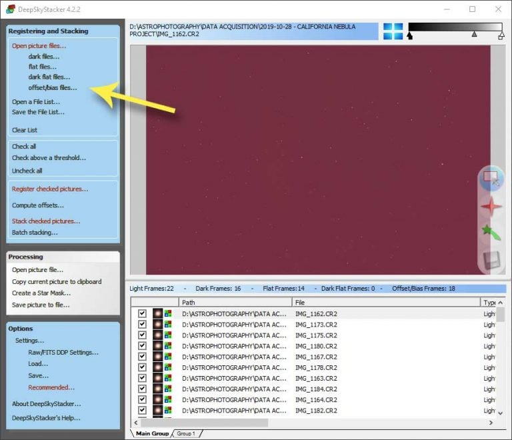Click the midtone gray triangle slider handle

[474, 33]
